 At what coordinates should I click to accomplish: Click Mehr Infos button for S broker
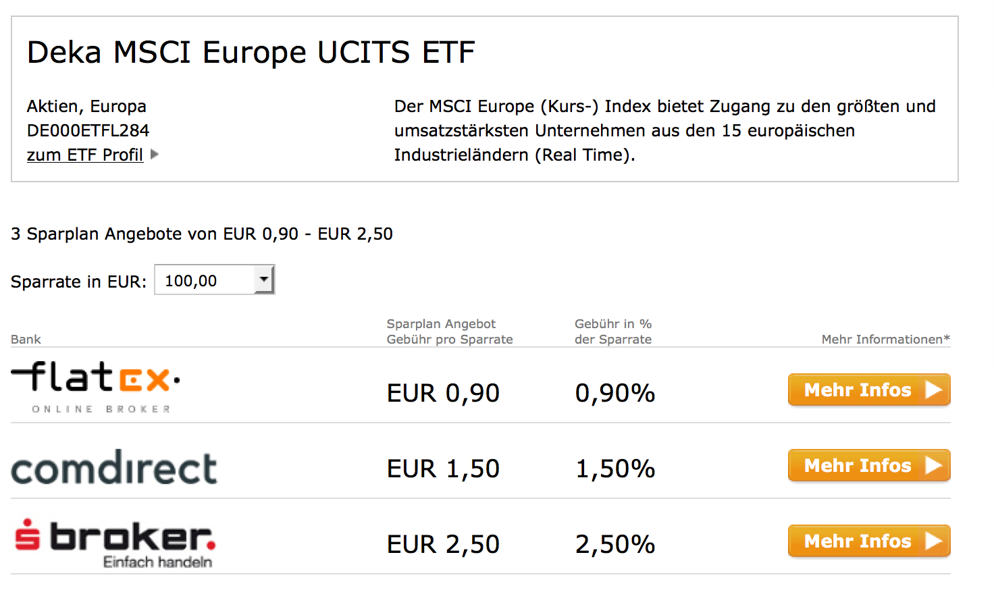(x=868, y=541)
